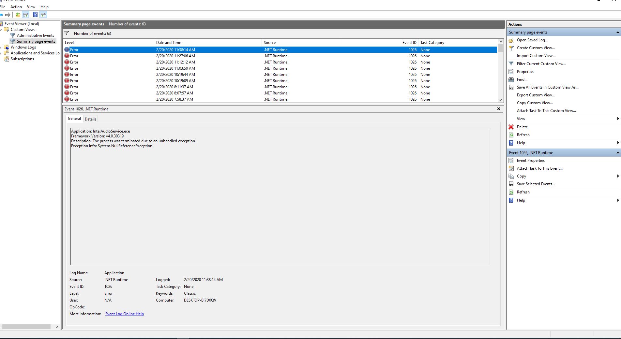
Task: Click the Create Custom View funnel icon
Action: point(511,48)
